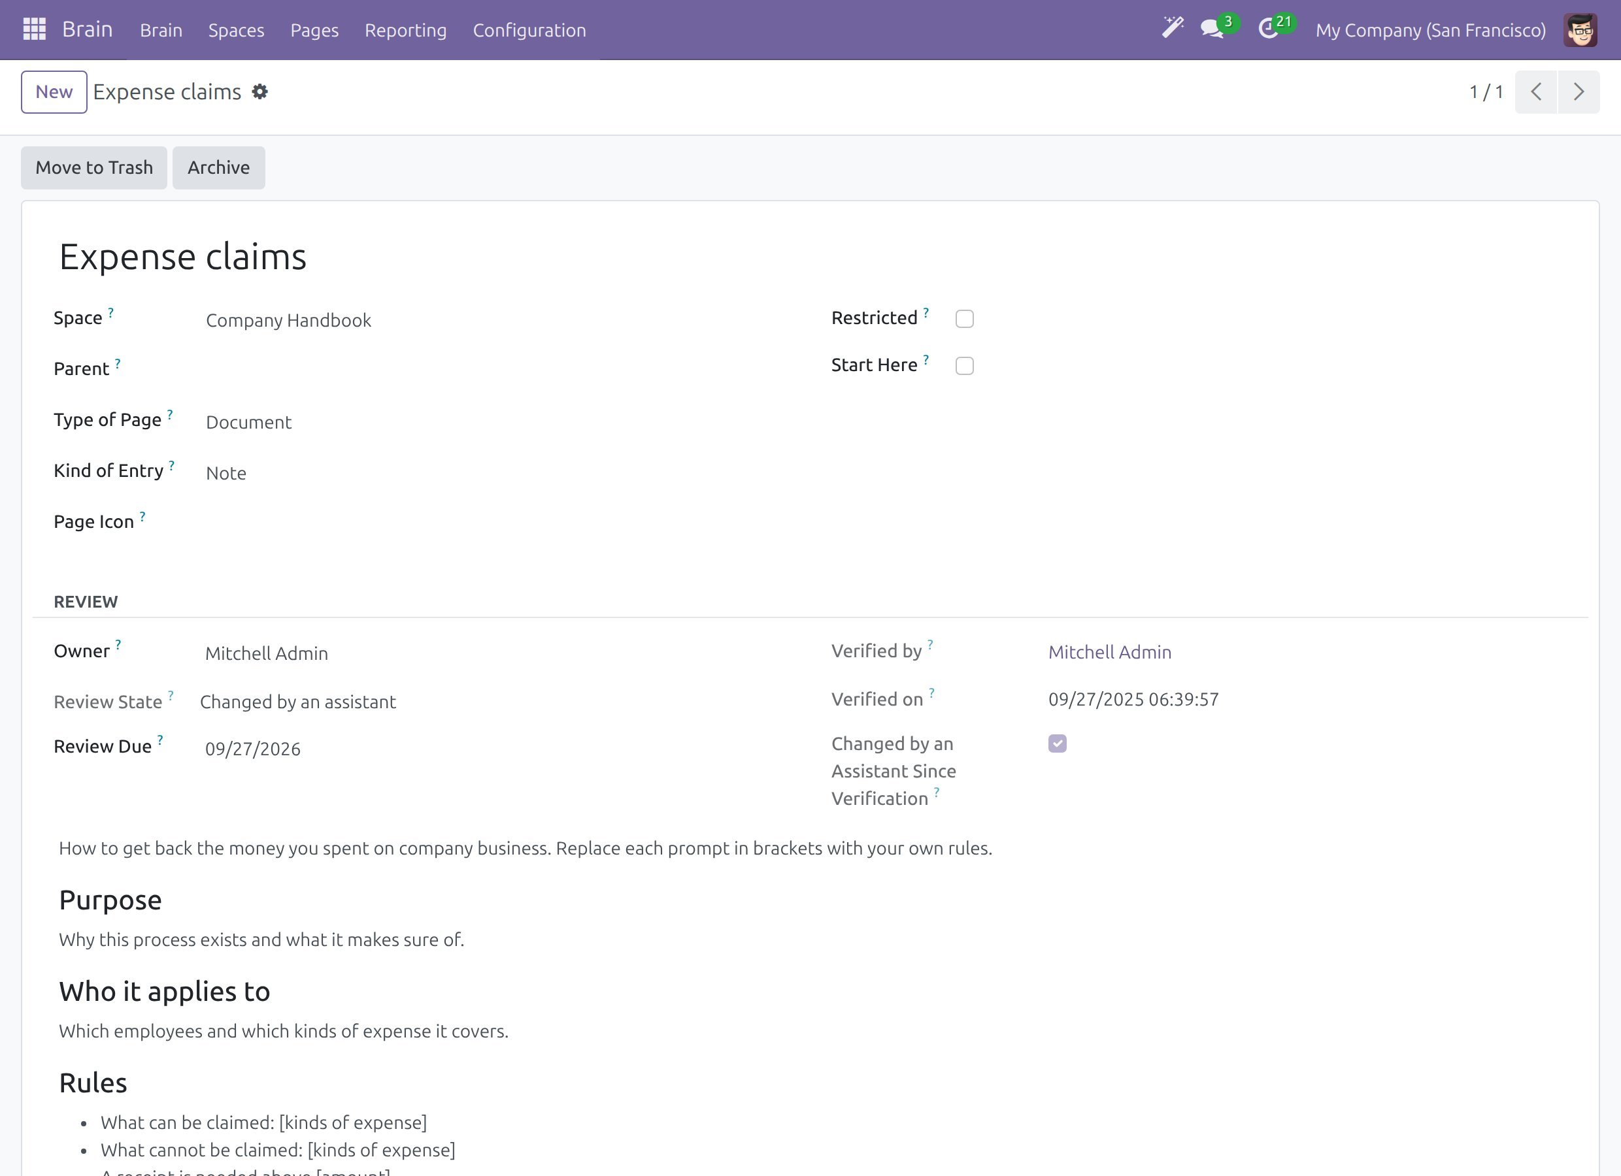Click the Brain app title
The image size is (1621, 1176).
(x=87, y=29)
